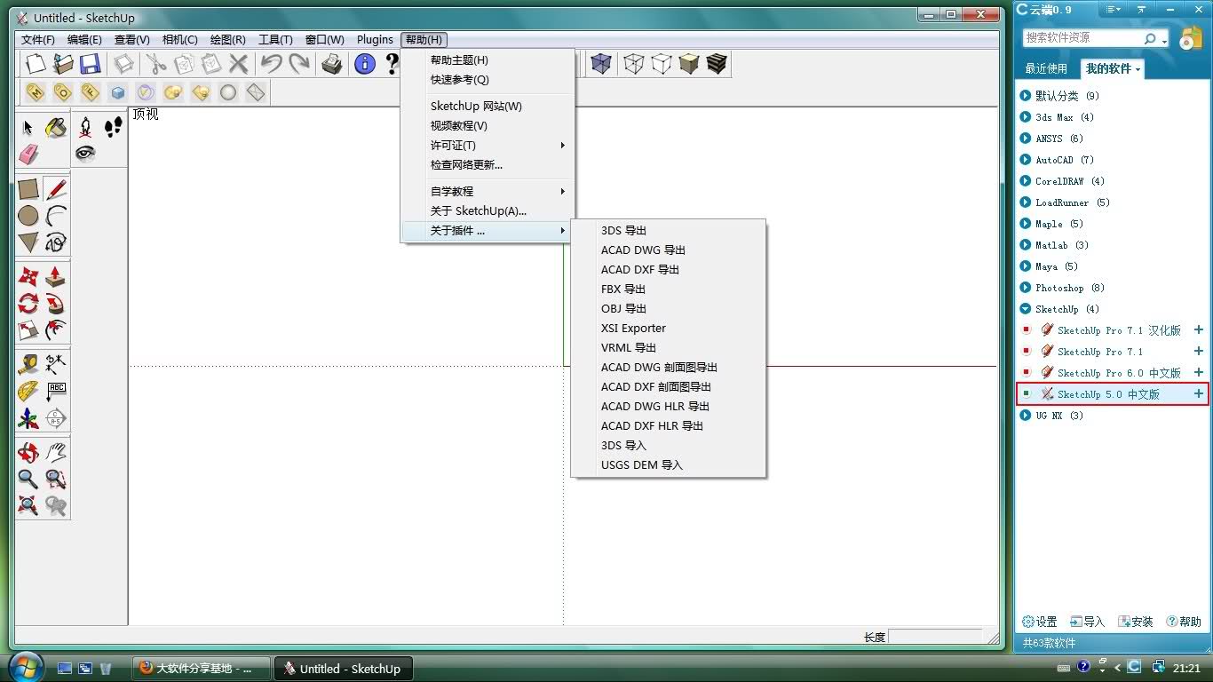Select the magnifier Zoom tool
The image size is (1213, 682).
tap(28, 480)
